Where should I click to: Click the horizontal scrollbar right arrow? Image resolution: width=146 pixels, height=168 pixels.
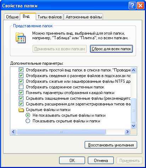(127, 132)
